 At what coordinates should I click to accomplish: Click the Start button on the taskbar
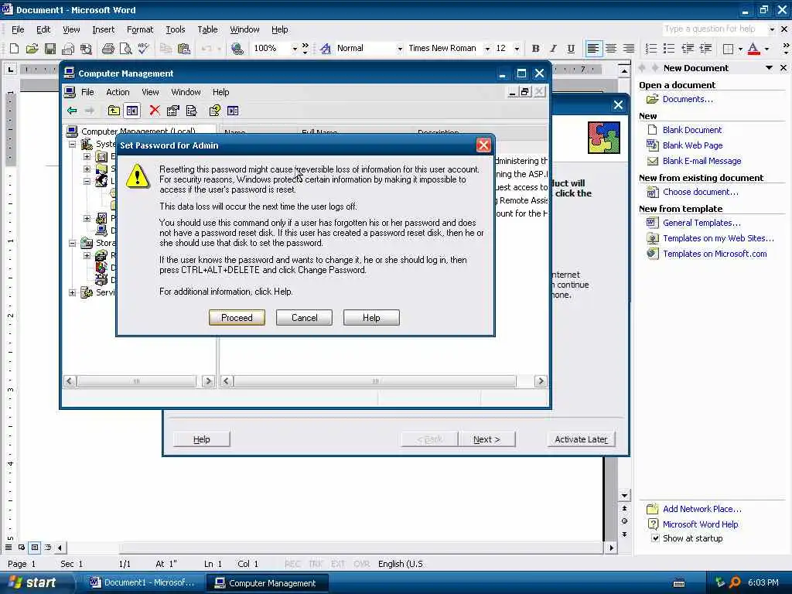[x=36, y=583]
